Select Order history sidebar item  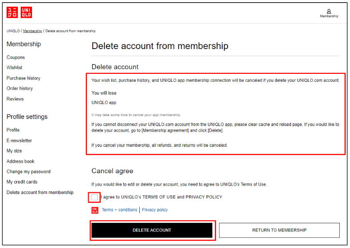click(20, 88)
